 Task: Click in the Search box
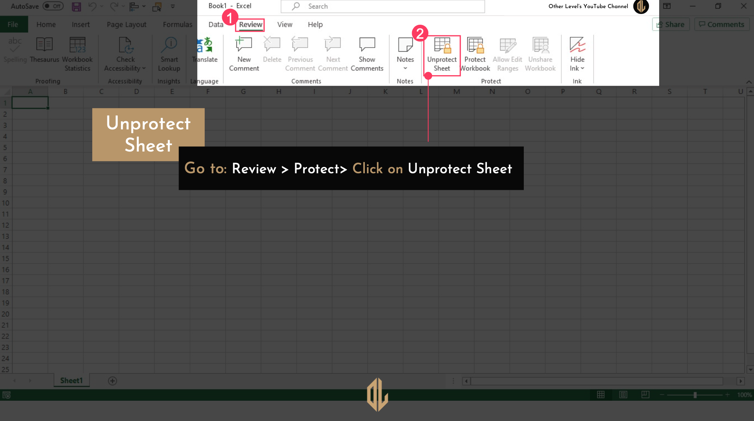click(x=383, y=6)
